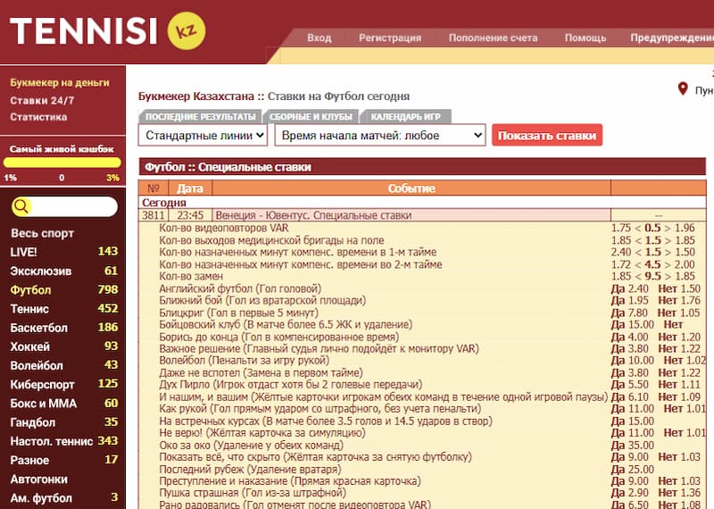Screen dimensions: 714x509
Task: Click the TENNISI logo
Action: (x=84, y=31)
